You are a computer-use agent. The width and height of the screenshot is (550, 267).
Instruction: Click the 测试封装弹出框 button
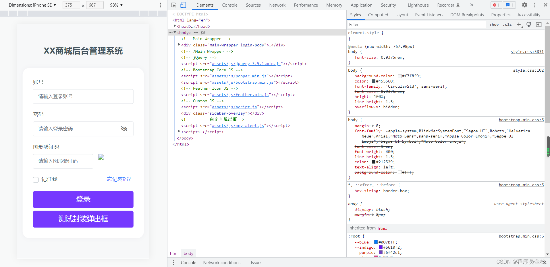83,219
